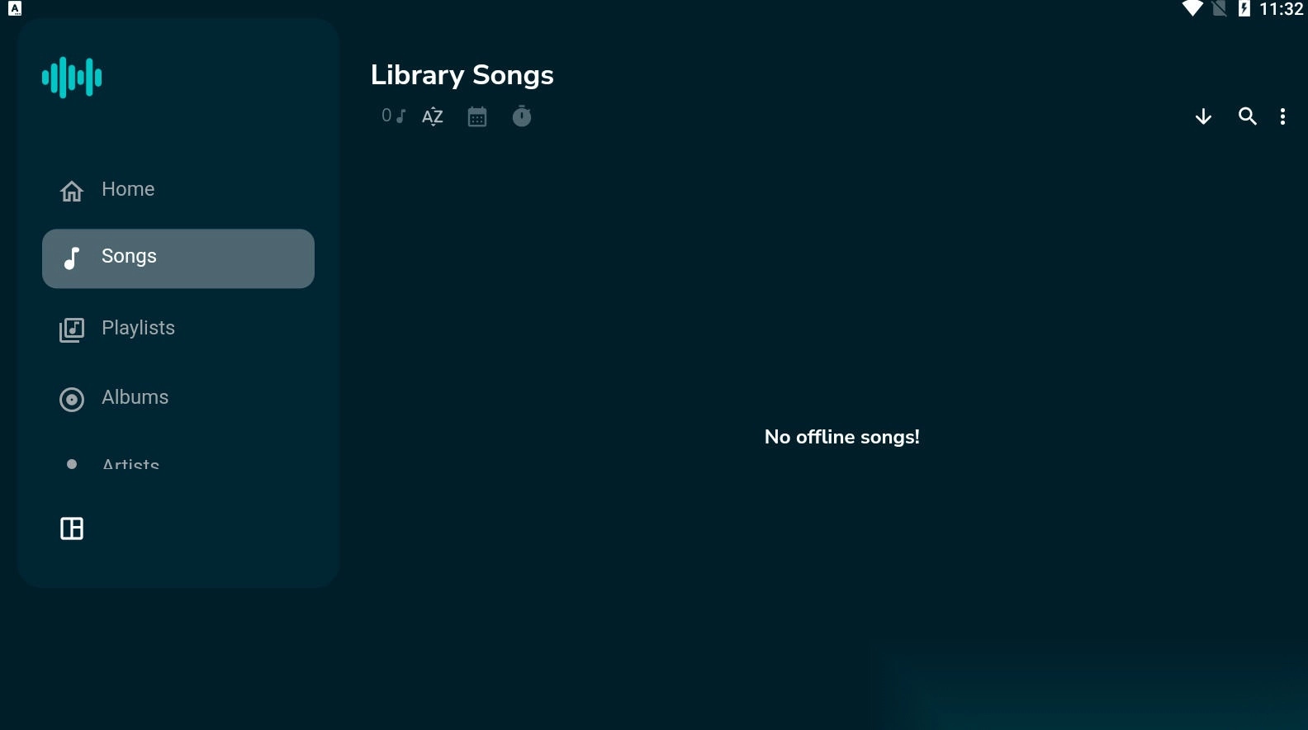The width and height of the screenshot is (1308, 730).
Task: Select the Songs sidebar item
Action: tap(178, 258)
